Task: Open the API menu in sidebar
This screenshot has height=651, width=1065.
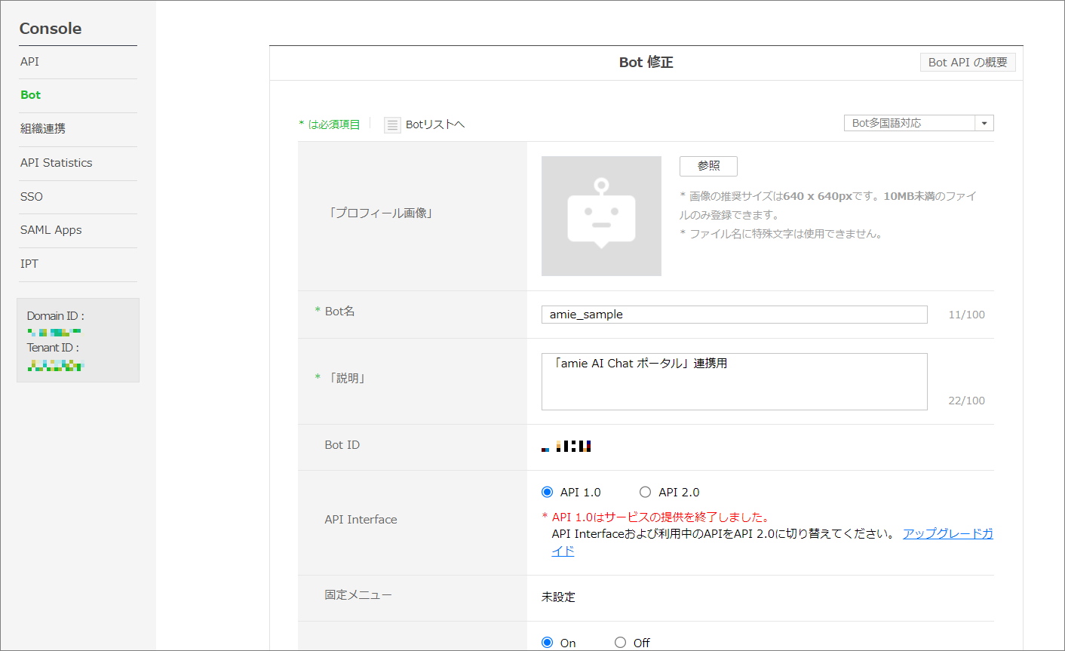Action: tap(30, 62)
